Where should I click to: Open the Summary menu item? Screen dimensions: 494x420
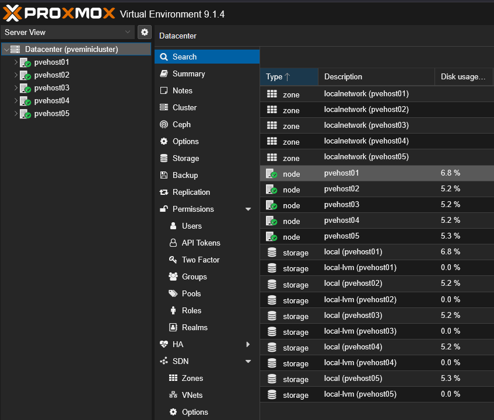tap(207, 73)
